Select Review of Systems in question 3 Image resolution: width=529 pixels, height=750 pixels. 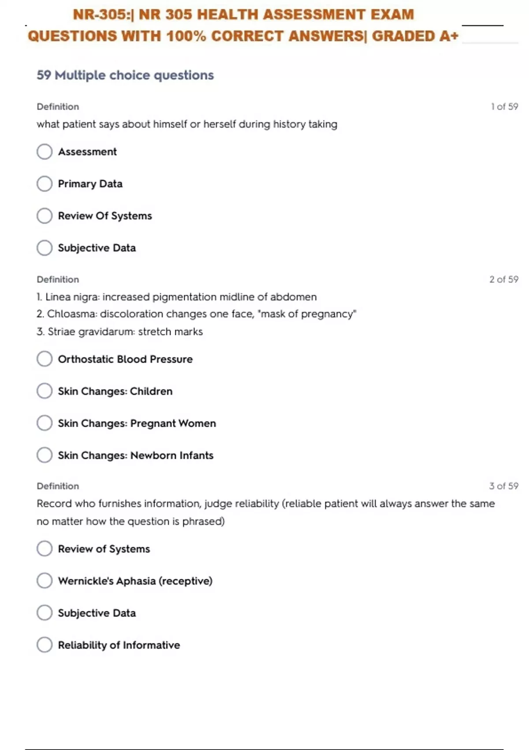coord(45,549)
